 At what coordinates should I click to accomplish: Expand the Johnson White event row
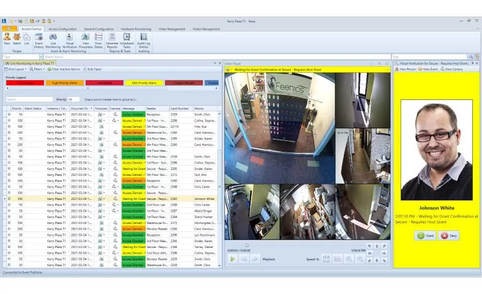click(9, 199)
